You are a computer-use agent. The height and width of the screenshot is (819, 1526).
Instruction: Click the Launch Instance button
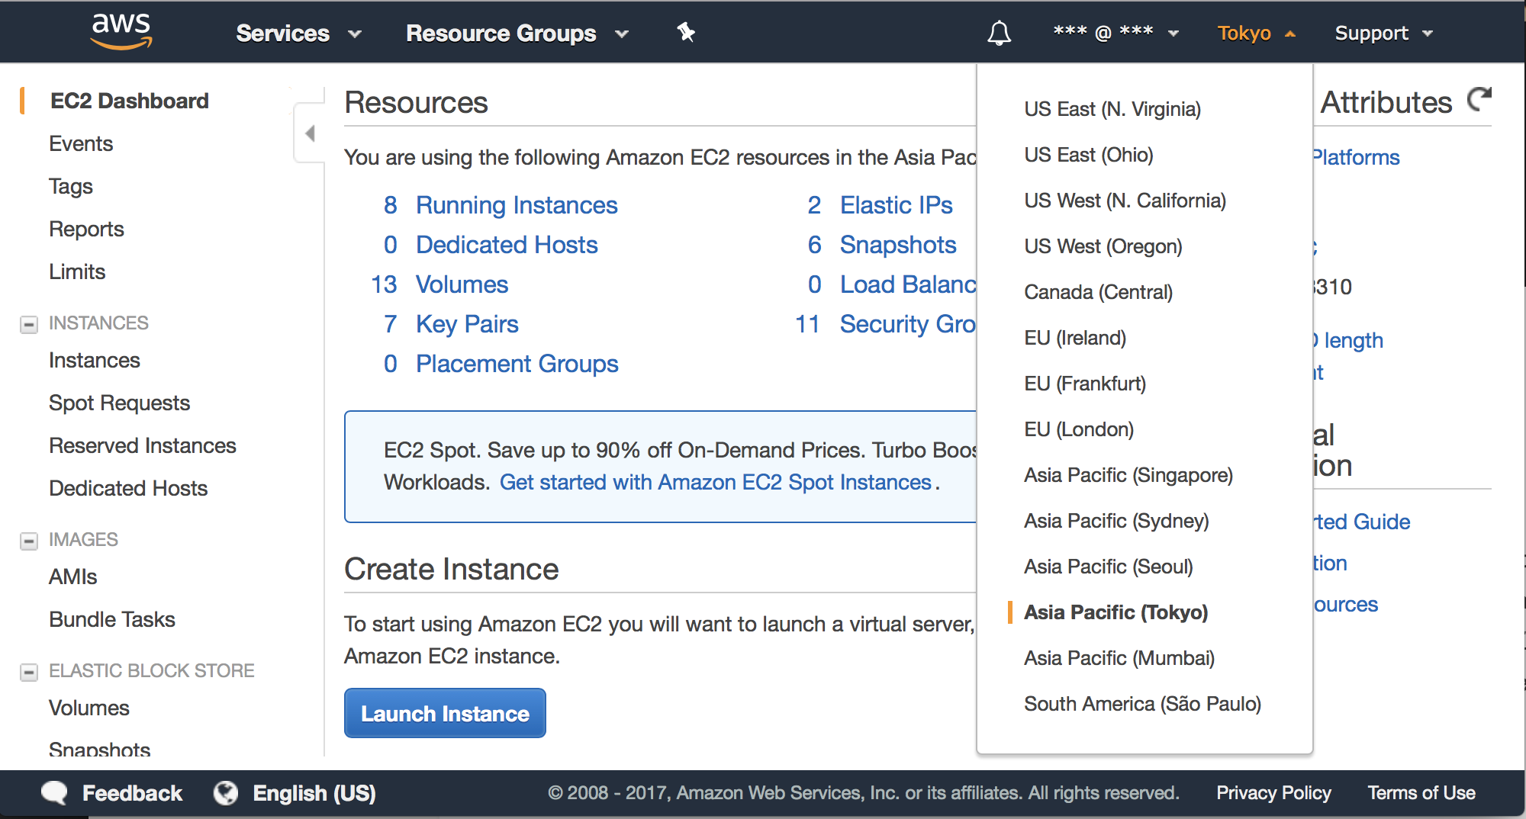coord(445,713)
